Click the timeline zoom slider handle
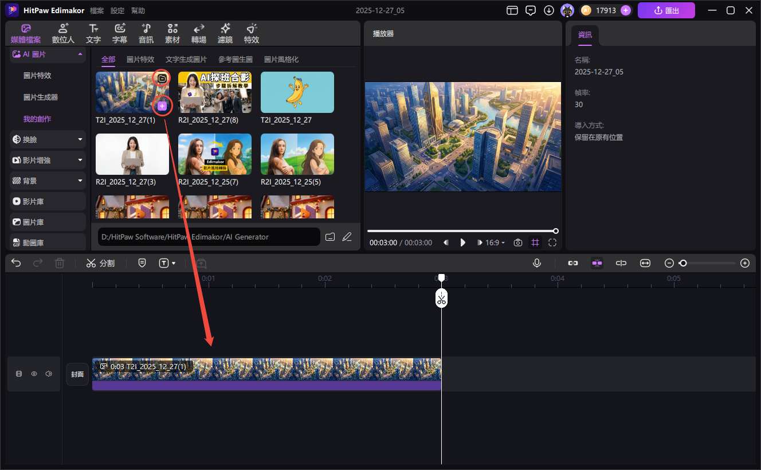The image size is (761, 470). [682, 263]
